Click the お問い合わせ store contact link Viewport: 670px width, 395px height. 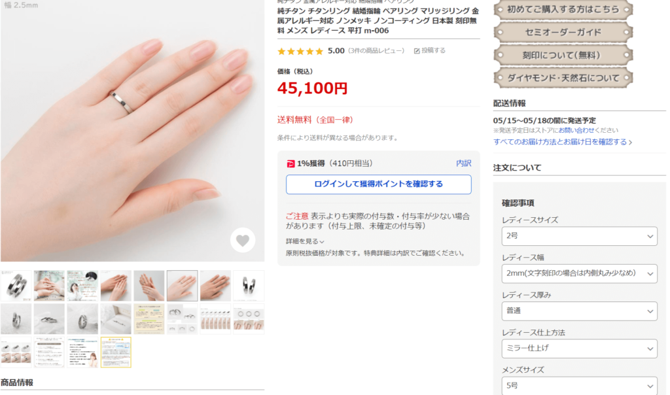(x=576, y=130)
